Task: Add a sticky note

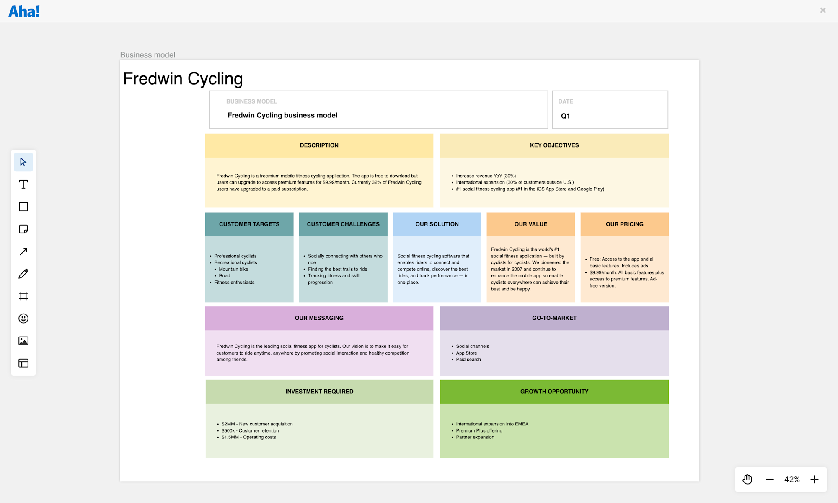Action: click(x=23, y=229)
